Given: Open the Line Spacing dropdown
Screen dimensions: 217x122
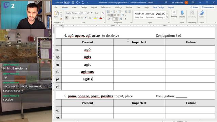Looking at the screenshot, I should pos(123,15).
